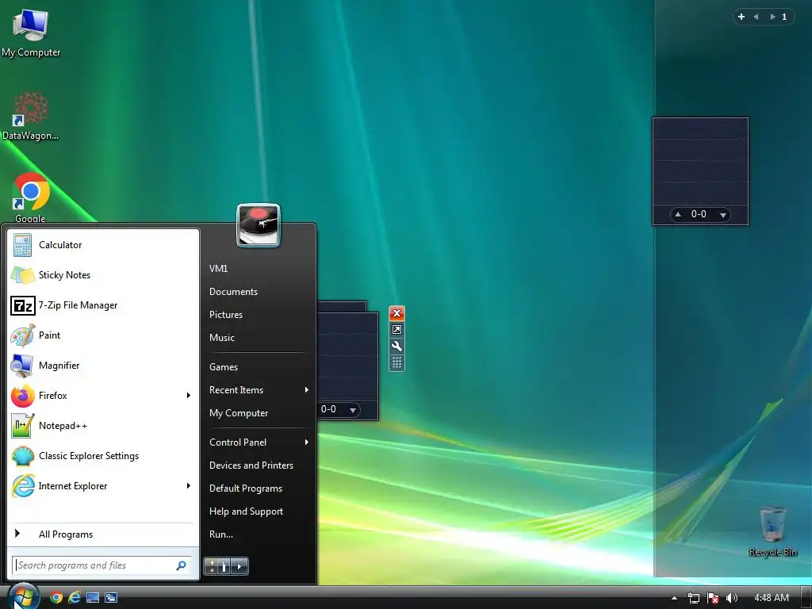Click the down arrow on the sidebar gadget

(723, 215)
